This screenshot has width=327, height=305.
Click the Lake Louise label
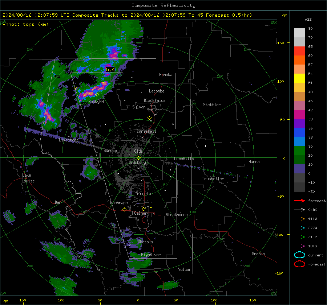point(28,178)
